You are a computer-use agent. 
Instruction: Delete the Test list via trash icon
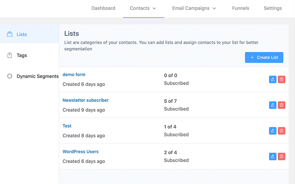click(x=282, y=131)
